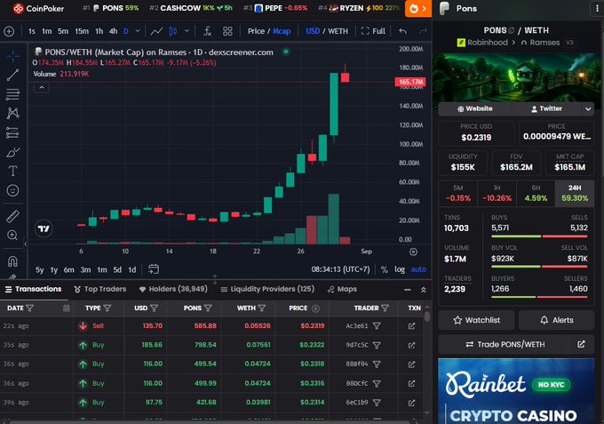Open the TRADER column filter
The width and height of the screenshot is (604, 424).
click(x=385, y=308)
